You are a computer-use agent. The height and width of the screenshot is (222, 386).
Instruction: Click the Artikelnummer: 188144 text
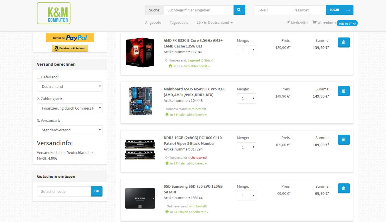[x=183, y=198]
